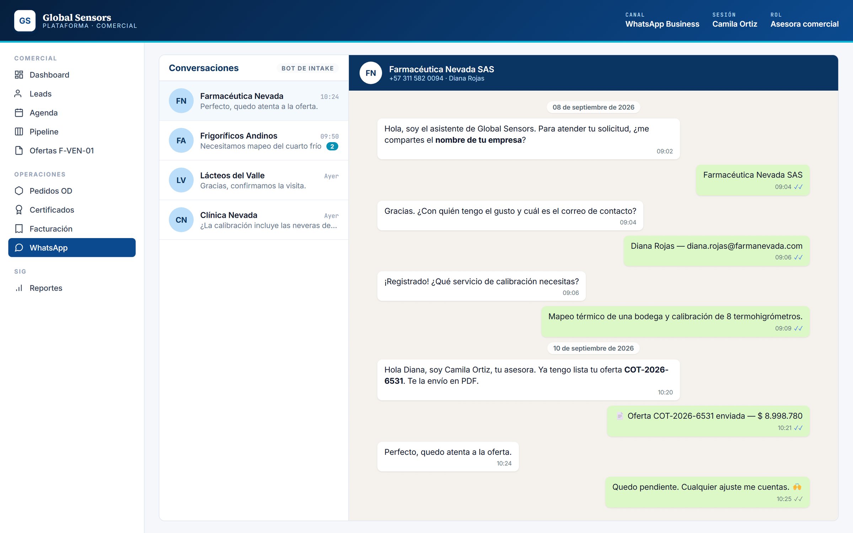Click the Dashboard grid icon in the sidebar

point(19,75)
